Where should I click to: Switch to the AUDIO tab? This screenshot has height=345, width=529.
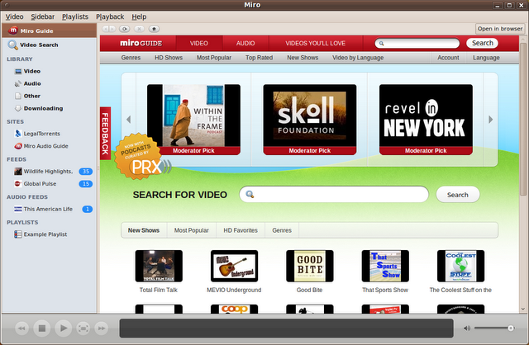(x=245, y=43)
